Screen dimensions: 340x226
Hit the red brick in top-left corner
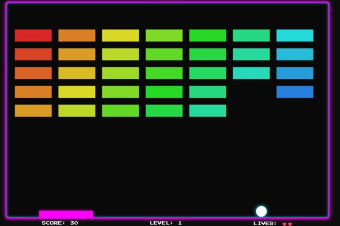click(x=33, y=35)
